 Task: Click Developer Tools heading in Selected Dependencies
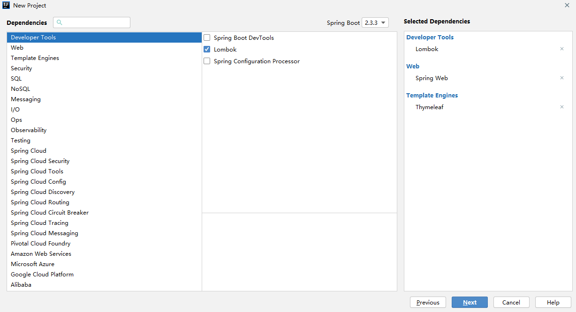(x=430, y=37)
